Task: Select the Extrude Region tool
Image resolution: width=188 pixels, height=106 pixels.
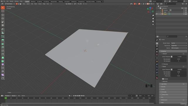Action: click(3, 40)
